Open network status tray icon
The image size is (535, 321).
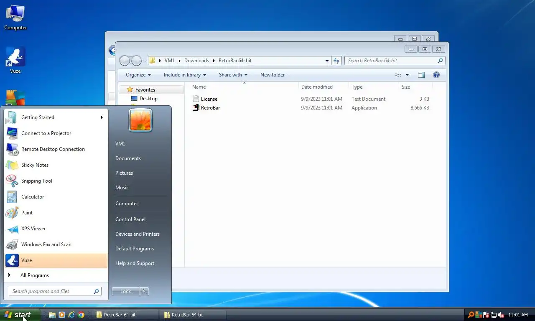(x=494, y=315)
